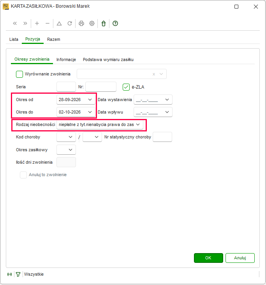
Task: Refresh data with circular arrow icon
Action: coord(70,23)
